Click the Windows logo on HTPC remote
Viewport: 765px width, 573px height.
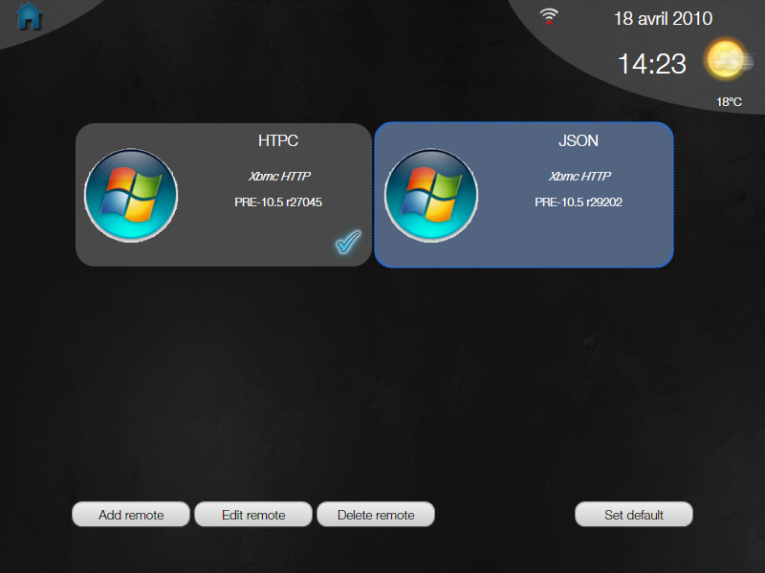131,195
